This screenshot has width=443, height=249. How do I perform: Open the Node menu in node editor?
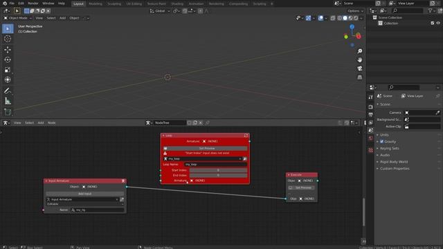point(51,123)
